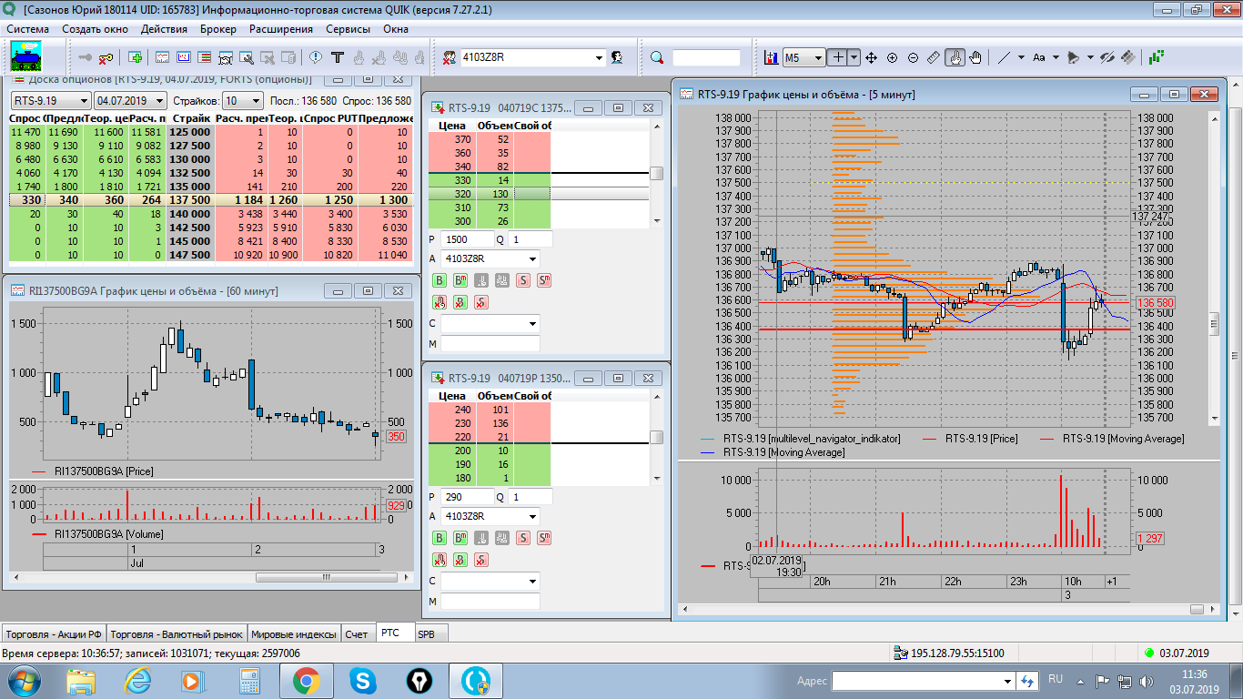
Task: Click the bold T text toolbar icon
Action: point(338,57)
